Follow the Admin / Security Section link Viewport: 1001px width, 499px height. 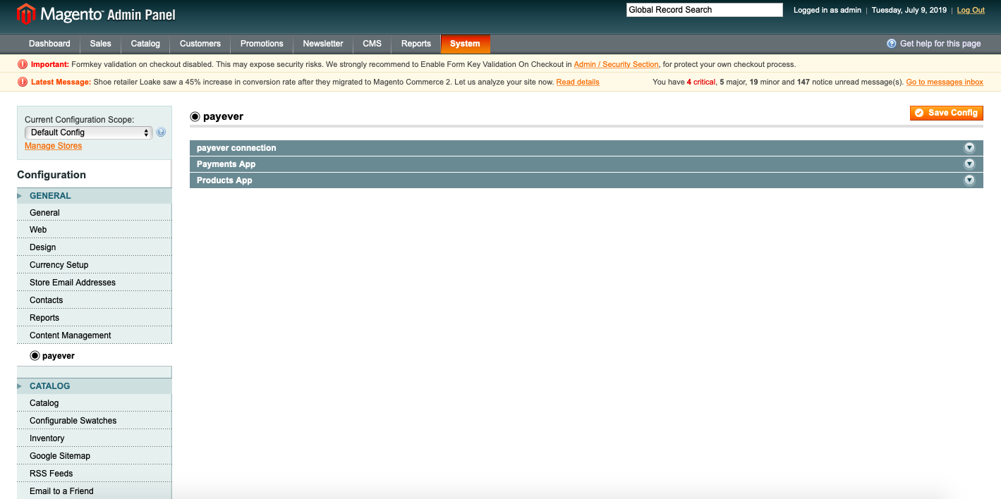pyautogui.click(x=616, y=64)
